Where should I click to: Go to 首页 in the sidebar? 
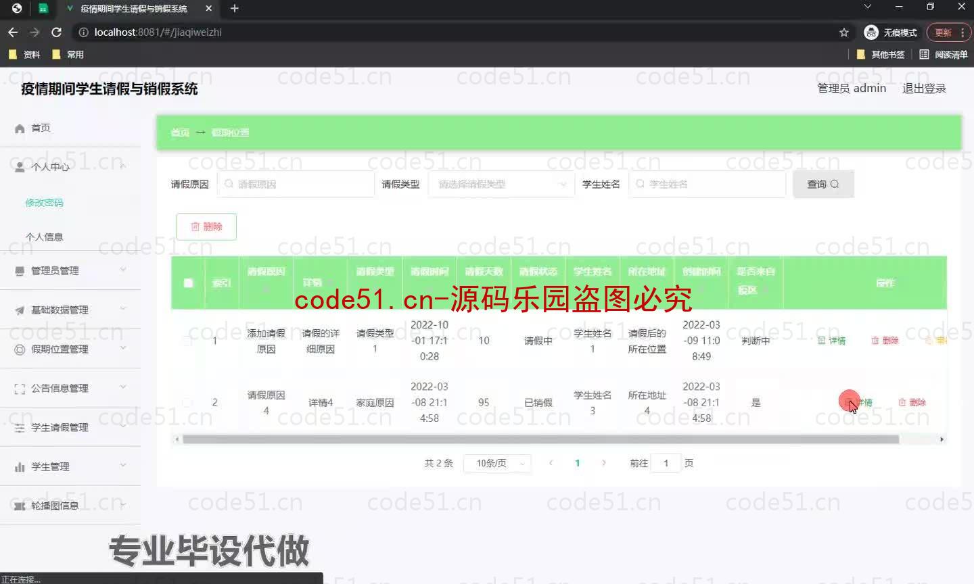click(x=41, y=128)
